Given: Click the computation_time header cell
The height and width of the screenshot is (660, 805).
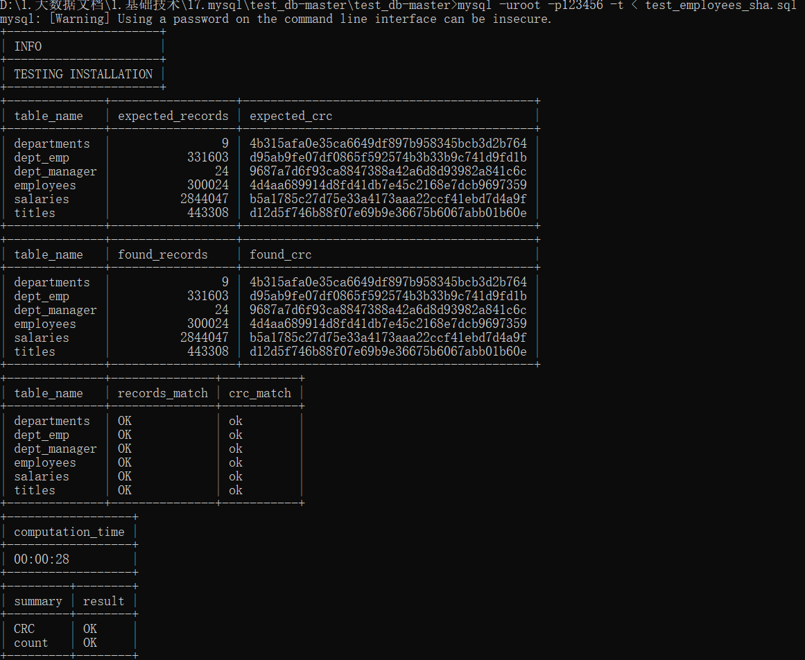Looking at the screenshot, I should 69,532.
